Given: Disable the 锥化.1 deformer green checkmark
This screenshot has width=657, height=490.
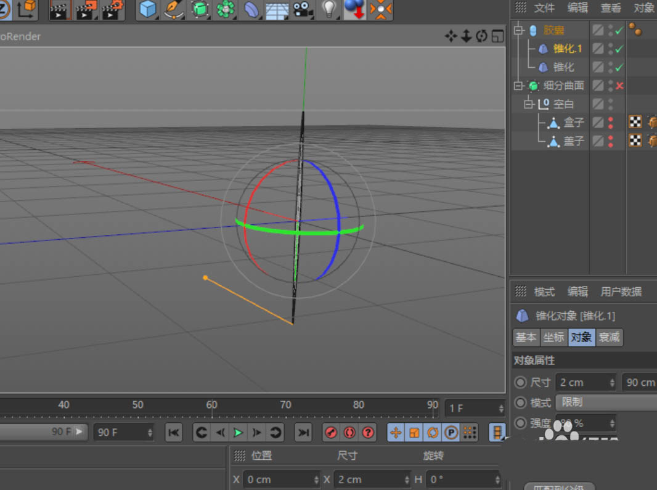Looking at the screenshot, I should 619,49.
